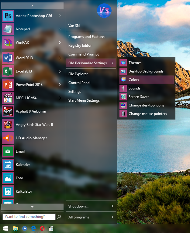
Task: Open File Explorer from the taskbar
Action: [16, 228]
